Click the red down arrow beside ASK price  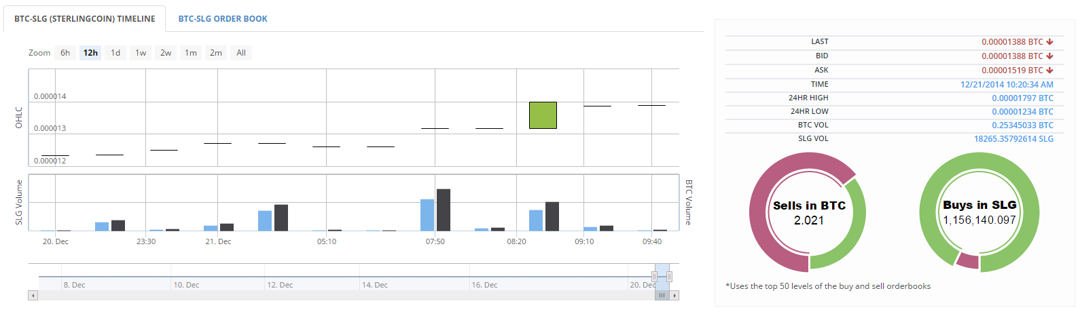pos(1049,71)
